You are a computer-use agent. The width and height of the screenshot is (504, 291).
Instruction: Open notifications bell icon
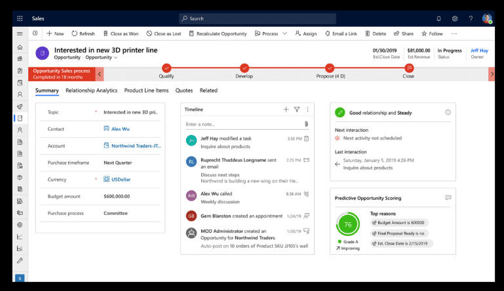pos(438,18)
